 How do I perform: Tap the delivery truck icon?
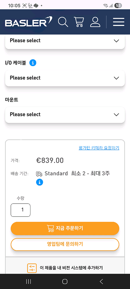tap(39, 174)
